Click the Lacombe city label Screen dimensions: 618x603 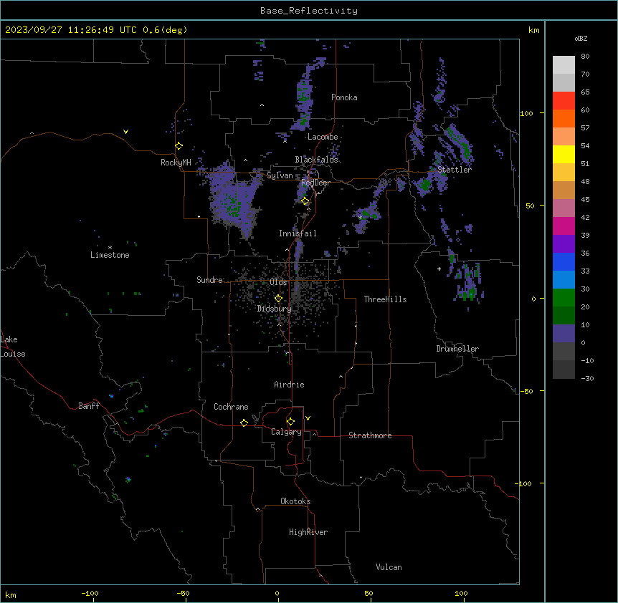coord(323,137)
